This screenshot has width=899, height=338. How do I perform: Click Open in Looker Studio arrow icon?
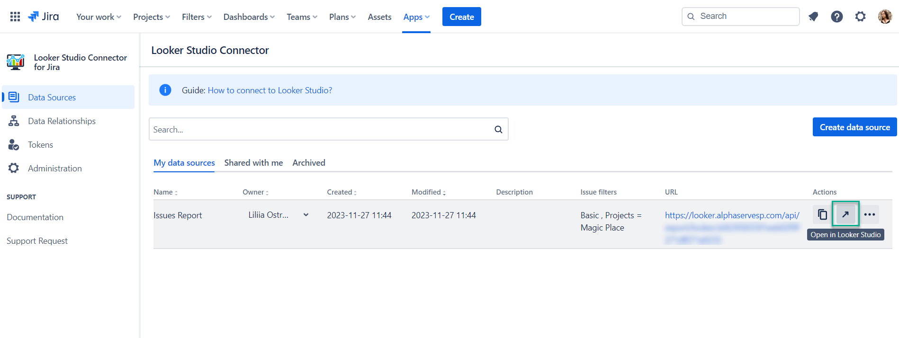845,214
